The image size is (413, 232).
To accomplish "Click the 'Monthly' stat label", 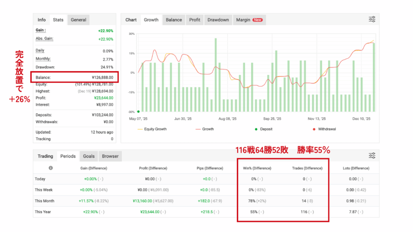I will [43, 59].
